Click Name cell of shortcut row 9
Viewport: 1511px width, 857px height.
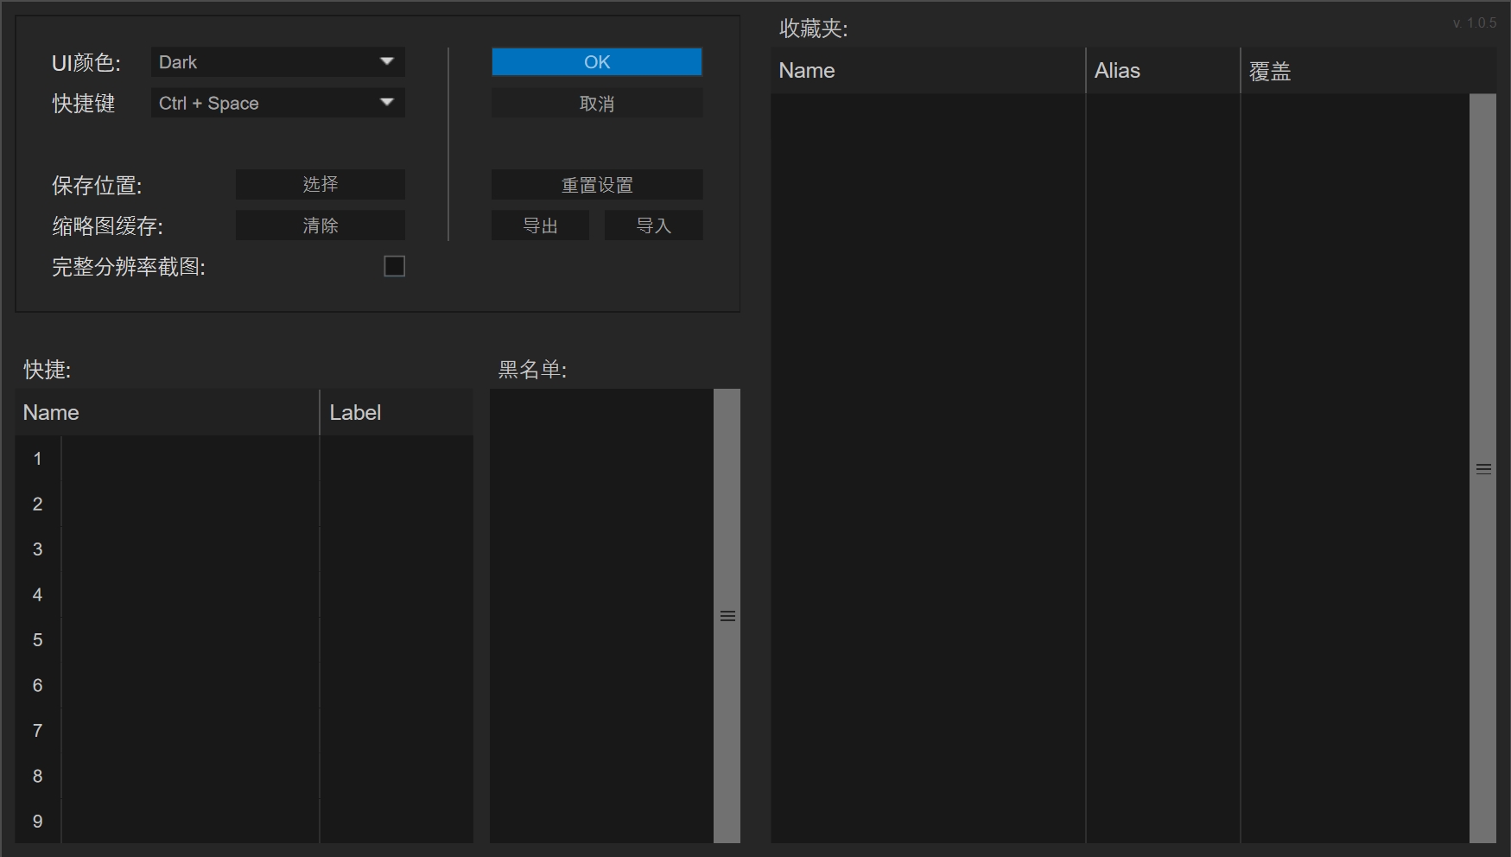[190, 821]
